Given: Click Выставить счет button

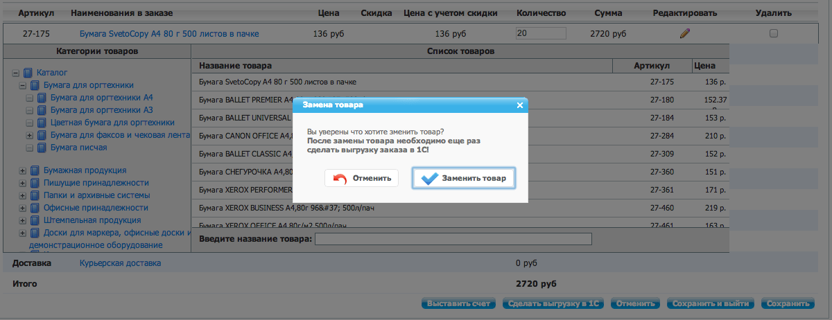Looking at the screenshot, I should pyautogui.click(x=459, y=303).
